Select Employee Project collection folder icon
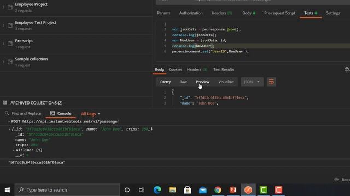This screenshot has width=350, height=196. 10,7
